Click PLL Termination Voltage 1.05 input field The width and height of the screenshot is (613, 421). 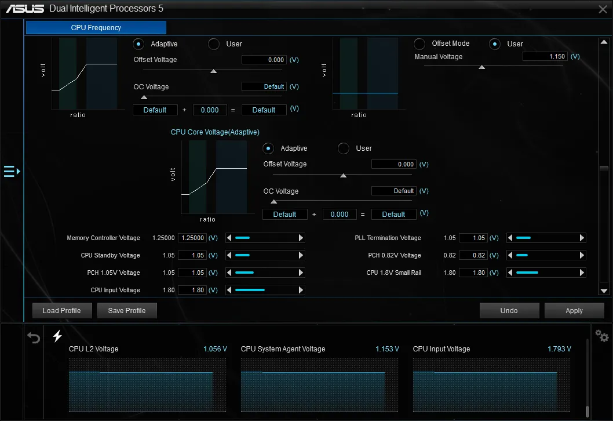point(473,238)
